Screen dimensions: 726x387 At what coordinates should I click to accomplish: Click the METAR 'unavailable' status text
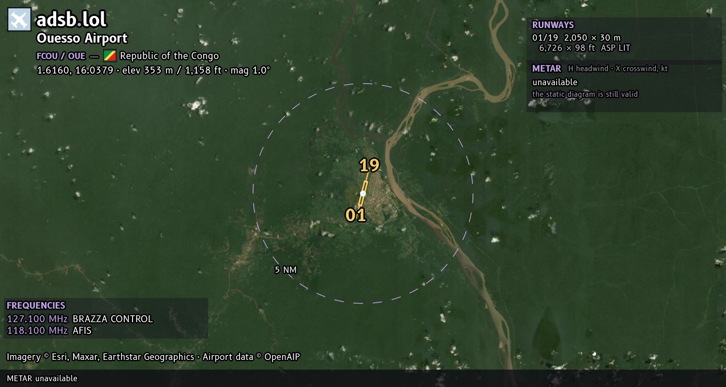point(555,82)
